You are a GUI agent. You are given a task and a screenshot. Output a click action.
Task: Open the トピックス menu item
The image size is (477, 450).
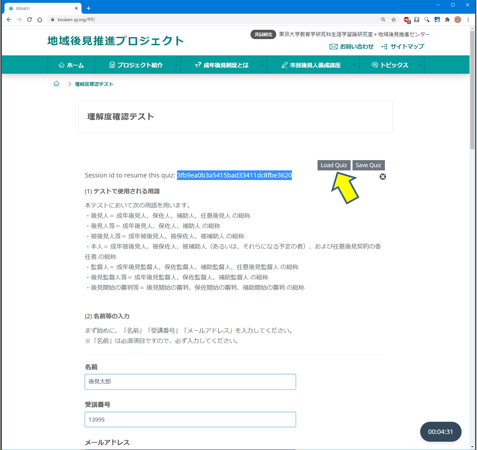(390, 65)
